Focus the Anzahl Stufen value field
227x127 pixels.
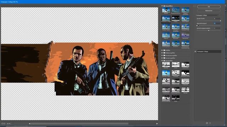tap(217, 19)
